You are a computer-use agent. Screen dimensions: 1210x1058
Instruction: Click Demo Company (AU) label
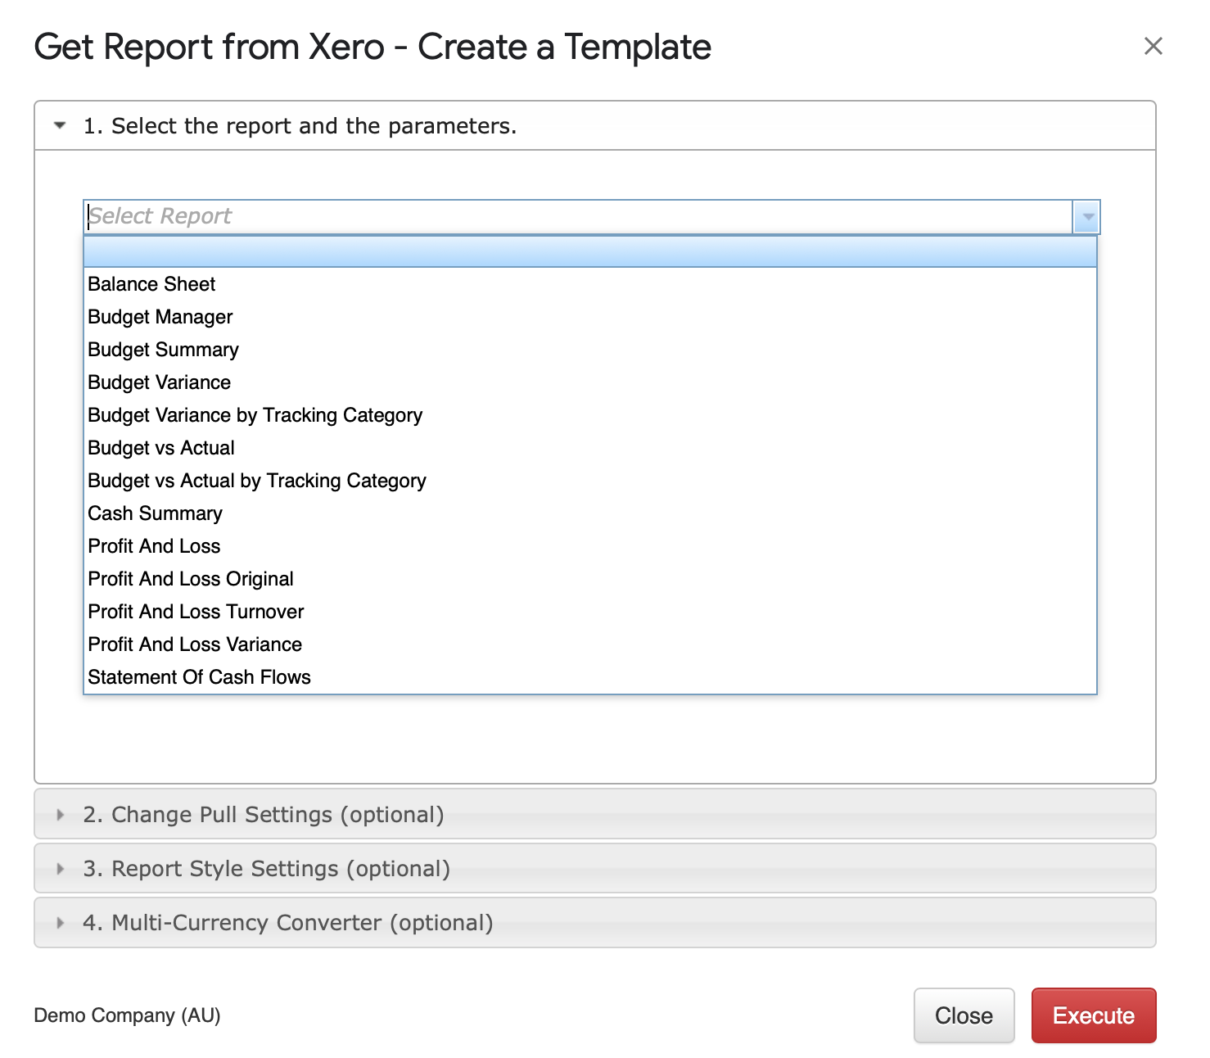click(127, 1015)
